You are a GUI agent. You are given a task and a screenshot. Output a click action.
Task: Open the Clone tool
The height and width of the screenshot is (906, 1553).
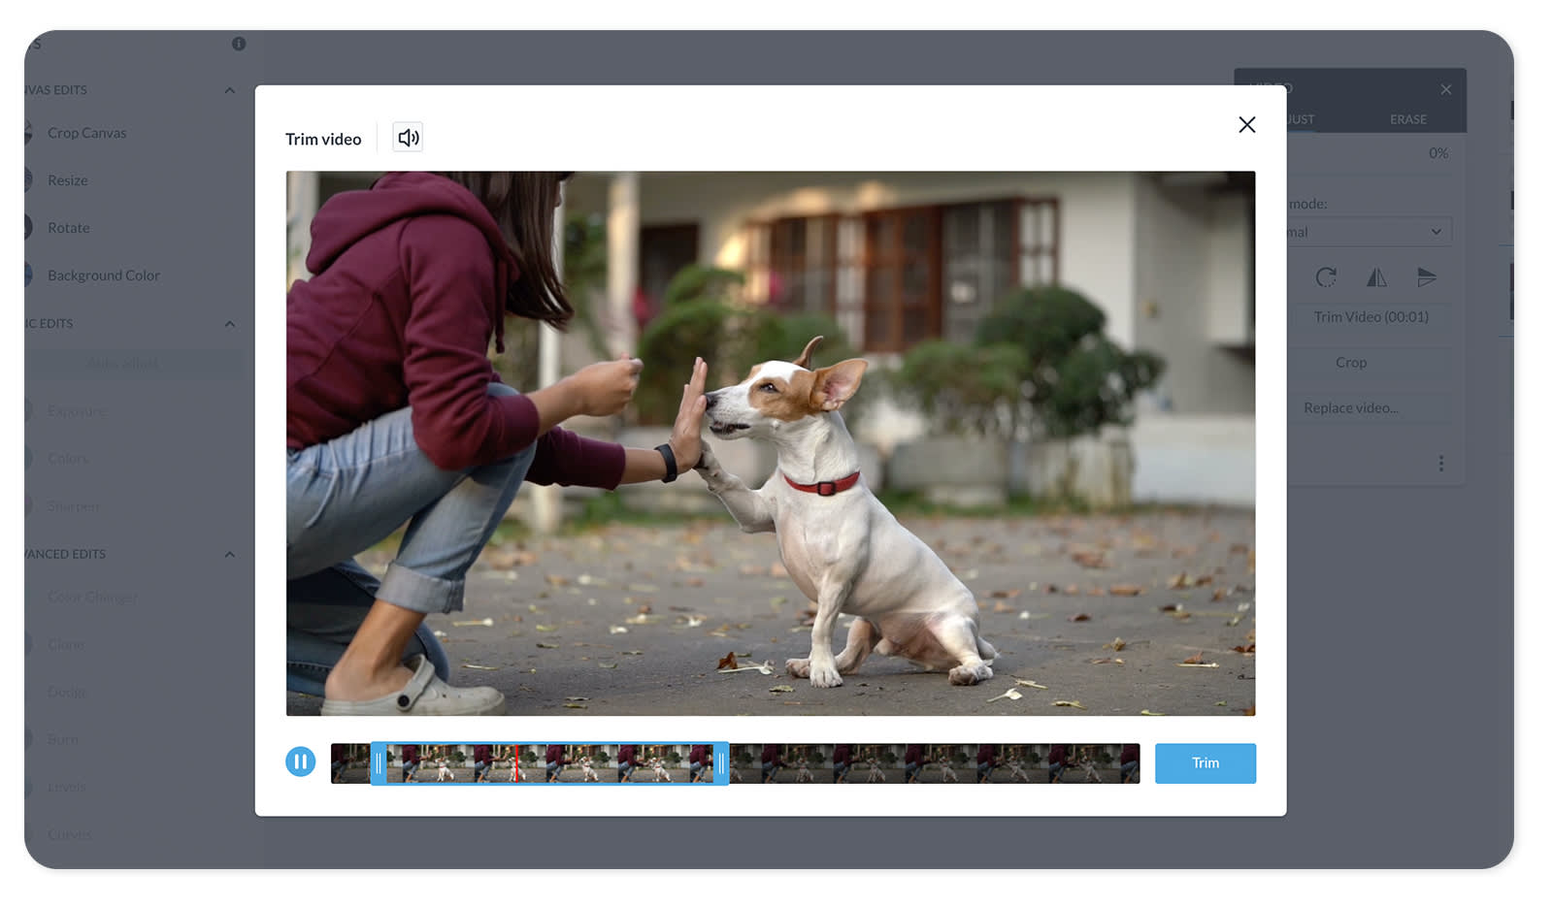point(66,645)
